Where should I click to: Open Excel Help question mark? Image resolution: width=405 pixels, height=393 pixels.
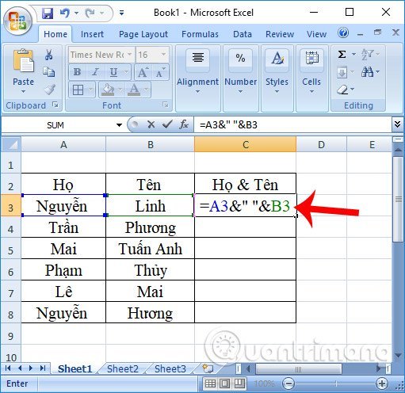(343, 33)
